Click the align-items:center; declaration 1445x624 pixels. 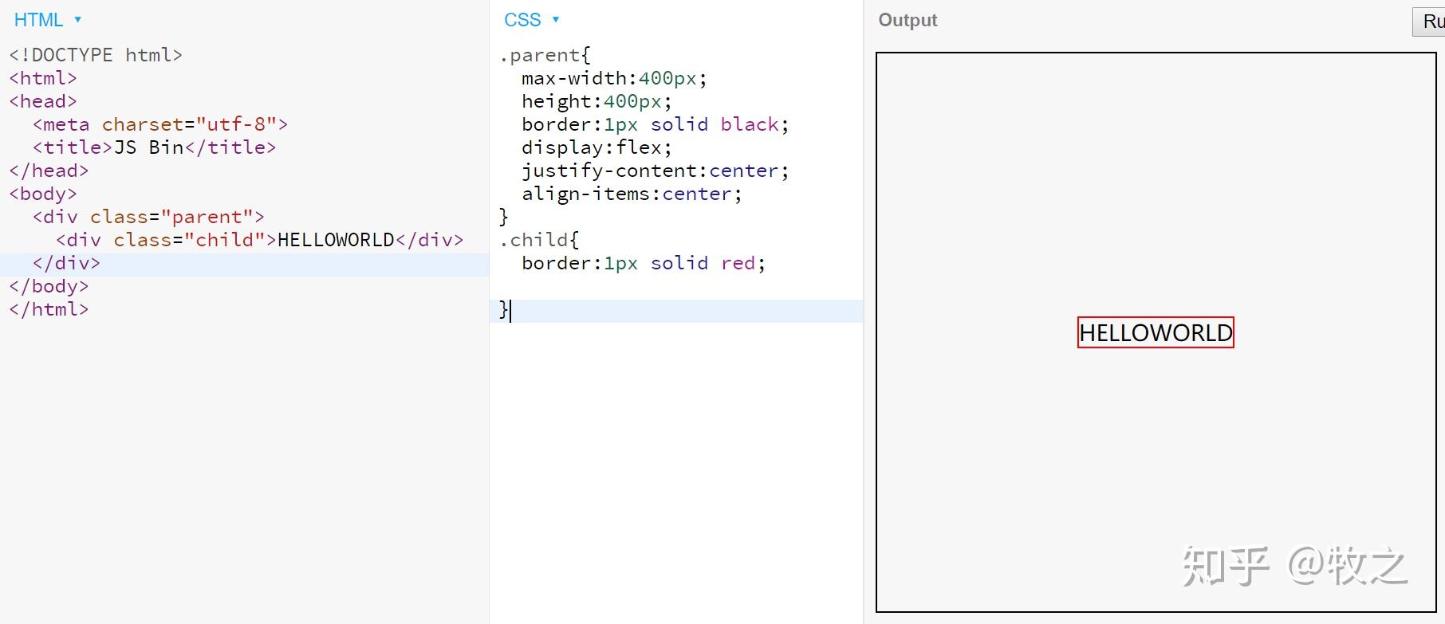[x=632, y=194]
